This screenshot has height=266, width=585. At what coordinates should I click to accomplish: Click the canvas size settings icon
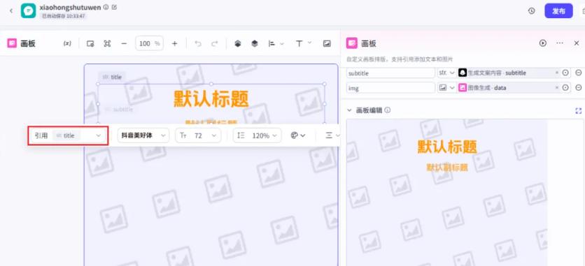point(90,43)
